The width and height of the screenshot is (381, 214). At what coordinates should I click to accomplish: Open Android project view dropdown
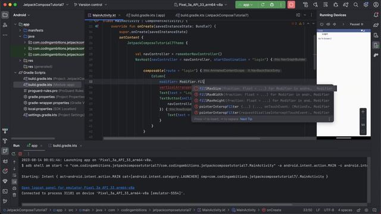[21, 15]
